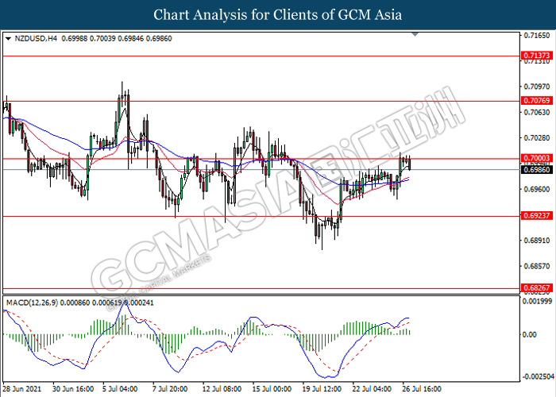Click the 7 Jul 20:00 time label
556x397 pixels.
(170, 389)
